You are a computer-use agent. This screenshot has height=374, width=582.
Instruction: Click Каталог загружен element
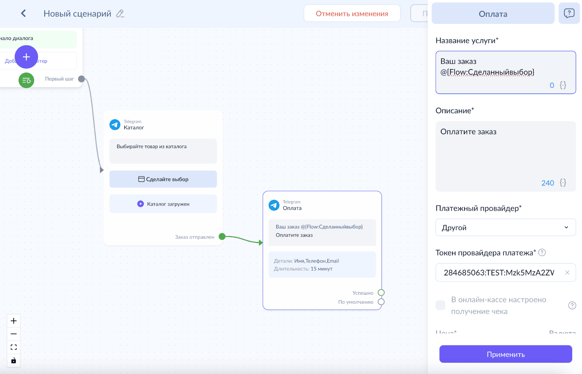(163, 204)
